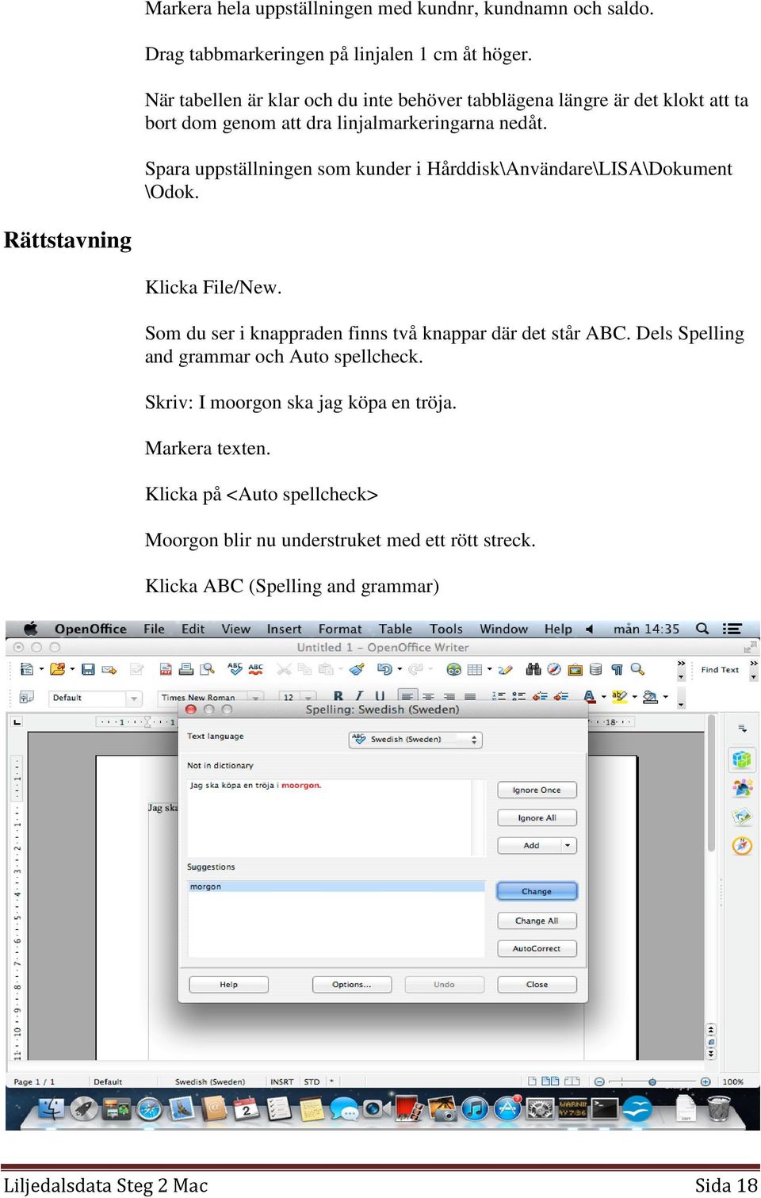Click the Zoom magnifier icon in toolbar
This screenshot has height=1198, width=761.
point(637,669)
